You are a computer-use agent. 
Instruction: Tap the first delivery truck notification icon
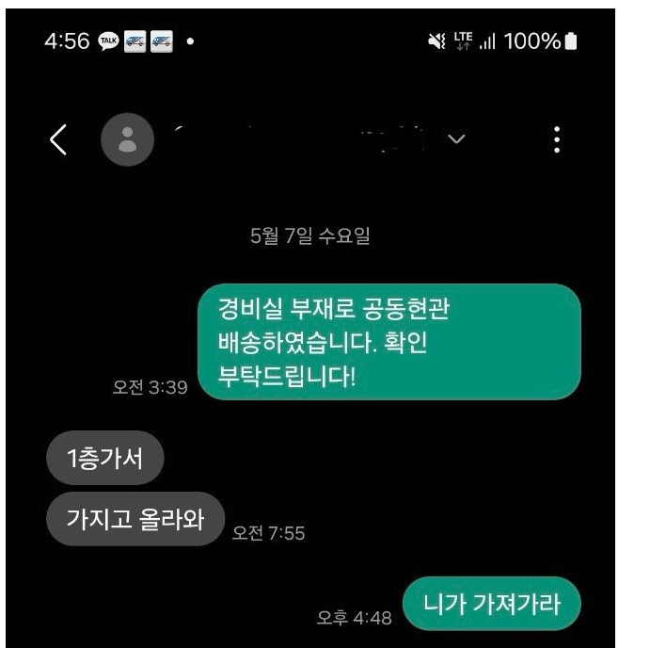pyautogui.click(x=135, y=41)
